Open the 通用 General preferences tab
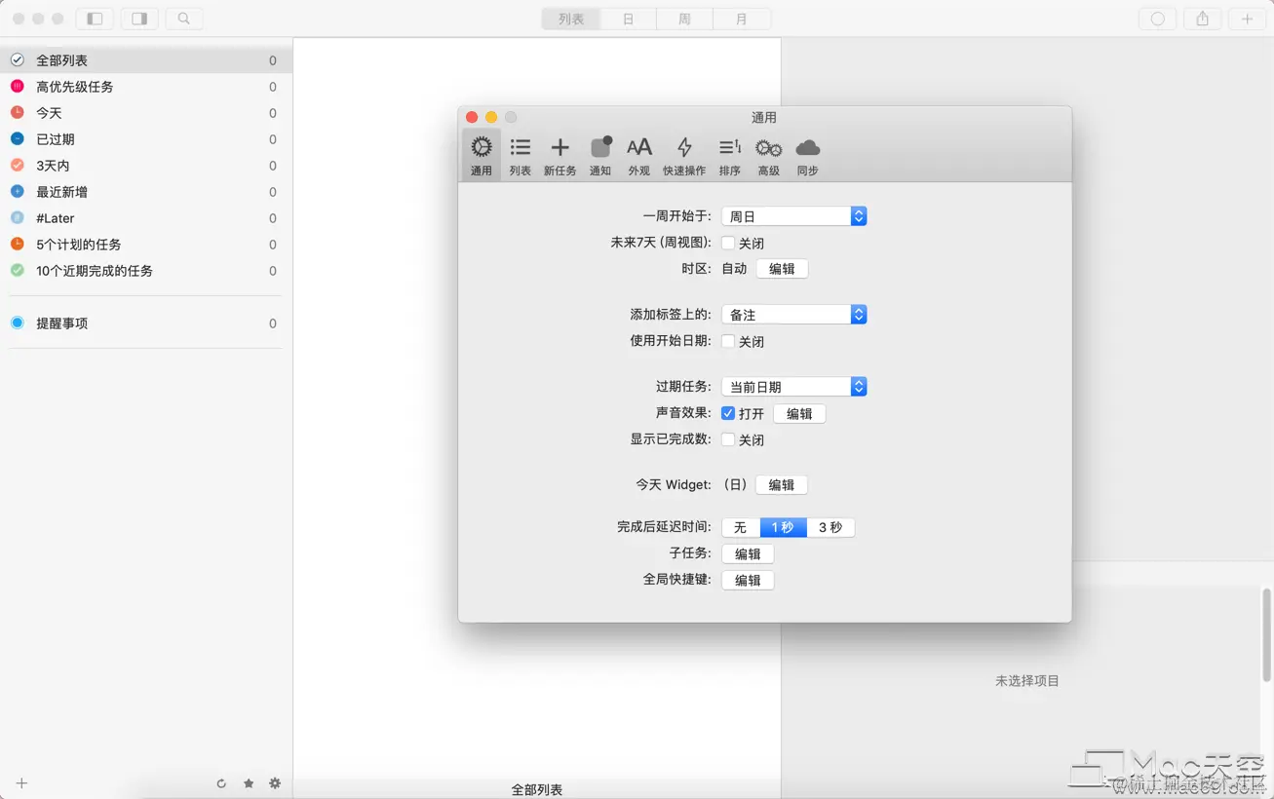The width and height of the screenshot is (1274, 799). 482,155
